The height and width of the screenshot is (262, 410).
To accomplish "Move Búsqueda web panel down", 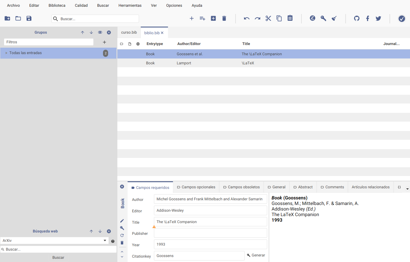I will pos(100,231).
